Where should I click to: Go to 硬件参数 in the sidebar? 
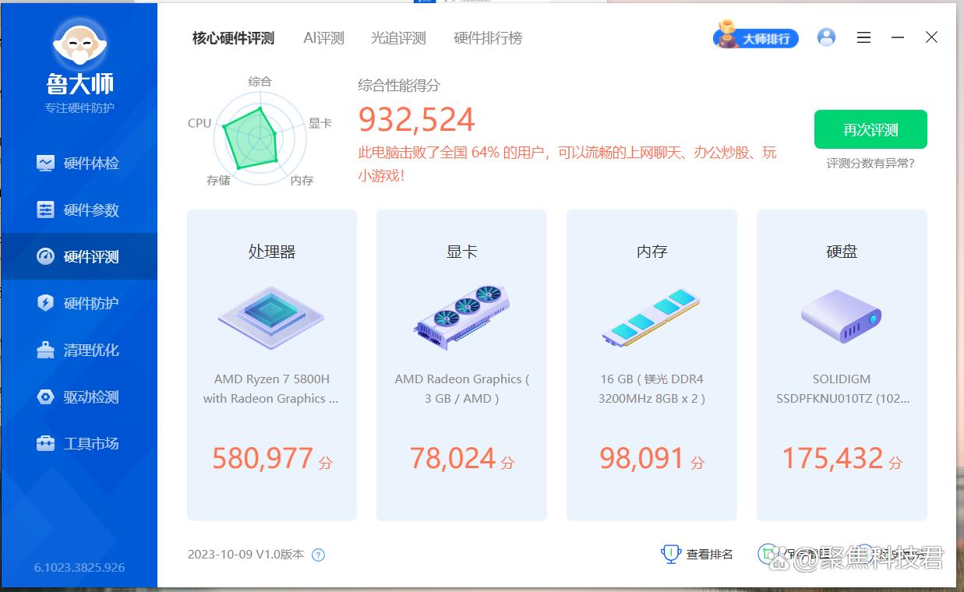pos(79,210)
